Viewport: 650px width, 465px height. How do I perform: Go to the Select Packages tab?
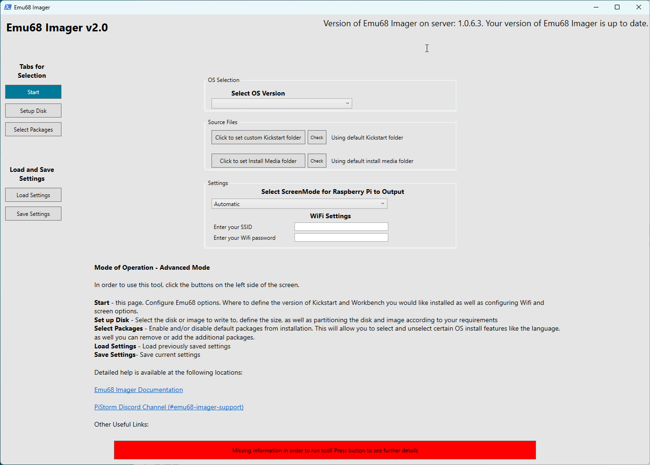[x=33, y=130]
